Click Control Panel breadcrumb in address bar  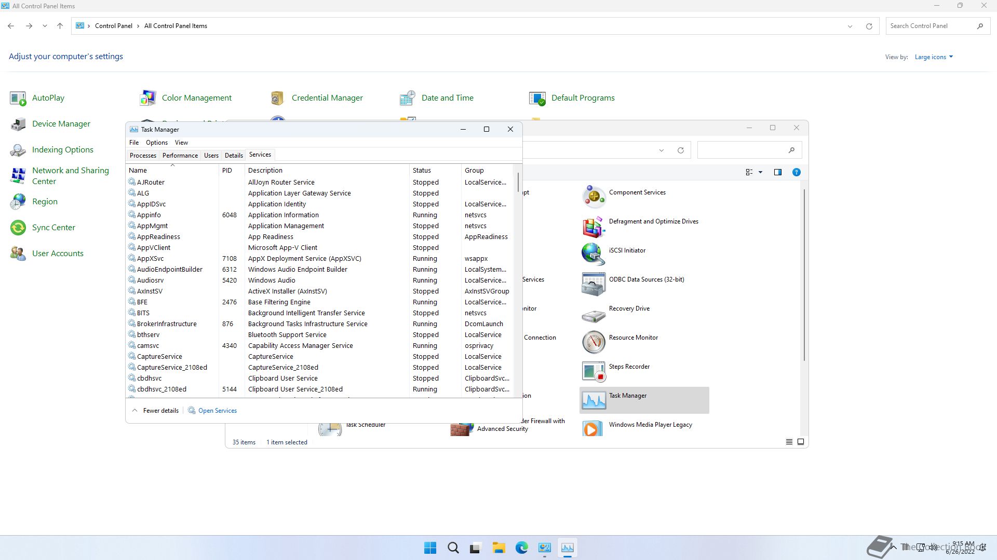pos(113,26)
